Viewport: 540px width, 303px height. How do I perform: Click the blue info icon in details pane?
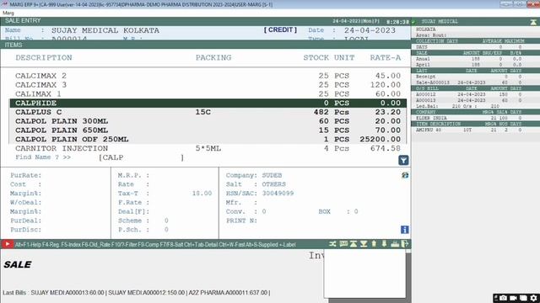click(405, 230)
